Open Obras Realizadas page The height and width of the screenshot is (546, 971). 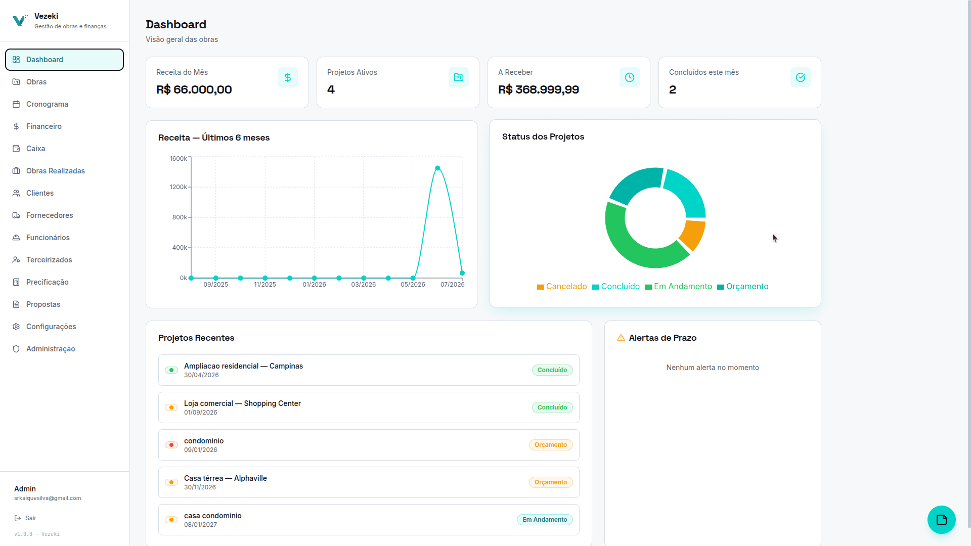[x=64, y=171]
